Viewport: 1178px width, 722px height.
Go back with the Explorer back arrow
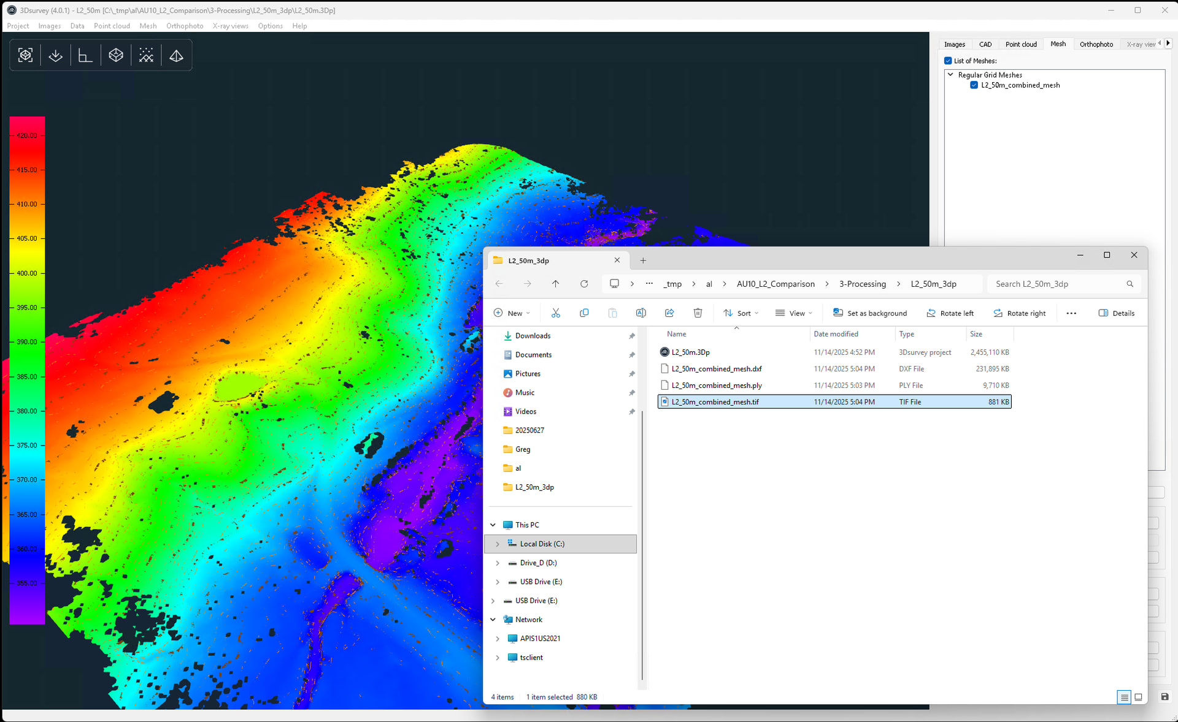pyautogui.click(x=499, y=284)
